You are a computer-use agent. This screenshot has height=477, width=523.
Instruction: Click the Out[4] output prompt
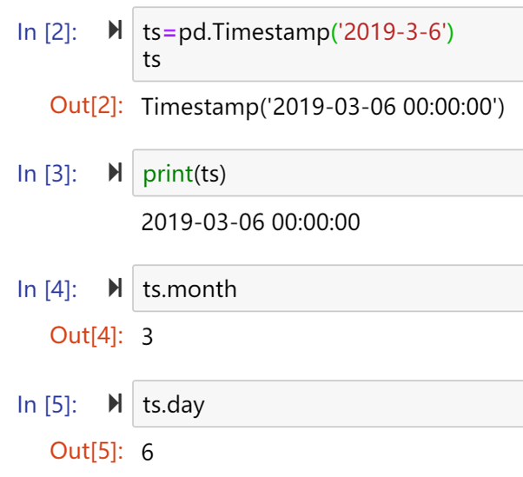click(87, 335)
